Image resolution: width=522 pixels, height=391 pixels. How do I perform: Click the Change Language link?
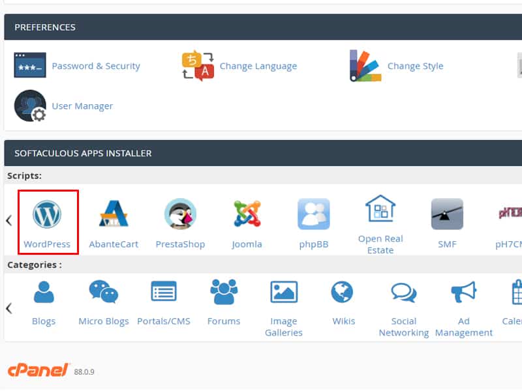(x=258, y=66)
